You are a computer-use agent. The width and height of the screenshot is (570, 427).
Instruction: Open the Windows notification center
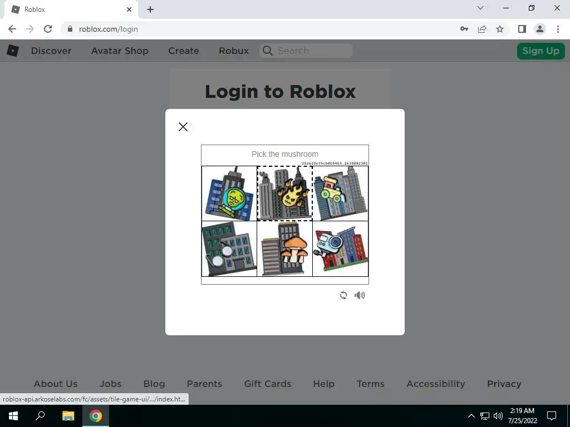(x=552, y=416)
